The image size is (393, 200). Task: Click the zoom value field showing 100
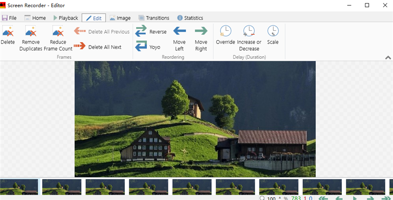point(272,199)
